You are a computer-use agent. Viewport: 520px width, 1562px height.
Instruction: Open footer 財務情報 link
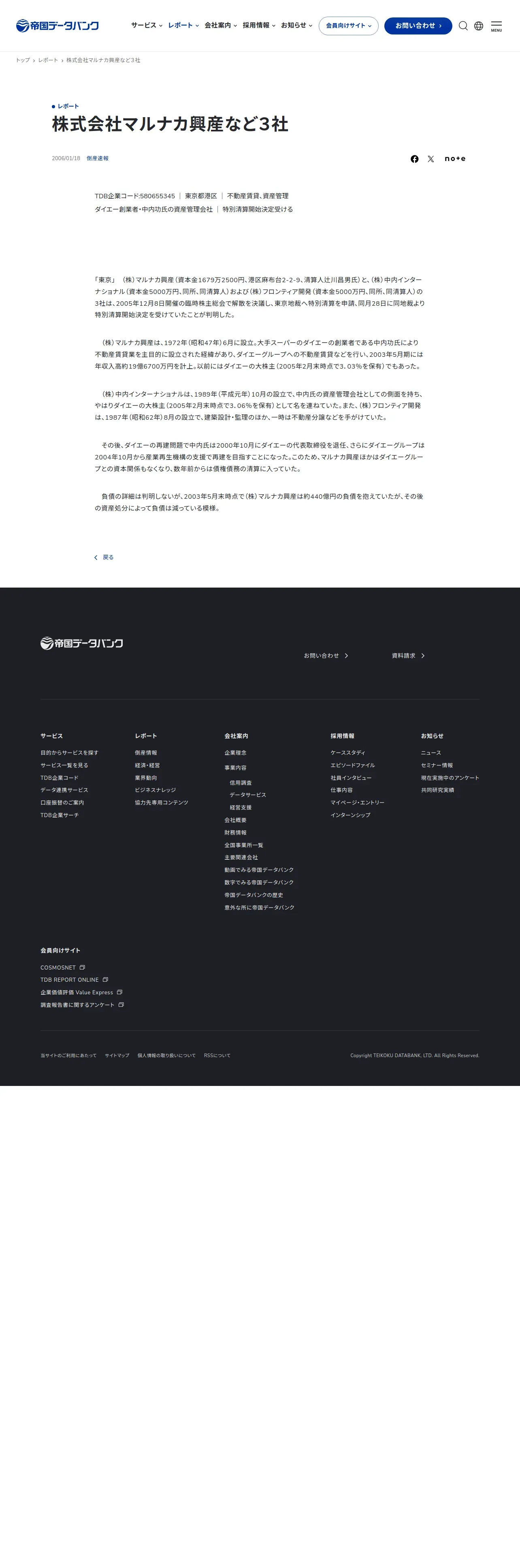click(235, 832)
